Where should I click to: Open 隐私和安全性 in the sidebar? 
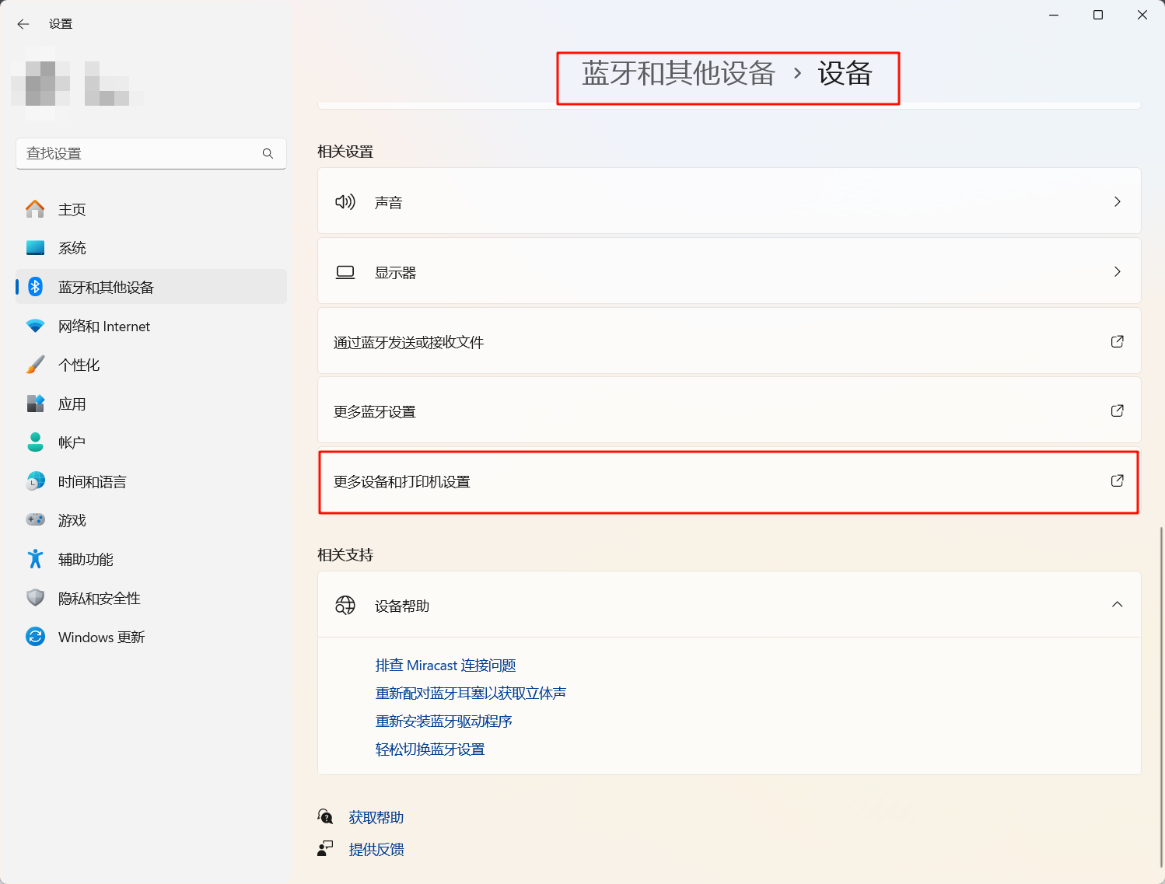point(151,598)
